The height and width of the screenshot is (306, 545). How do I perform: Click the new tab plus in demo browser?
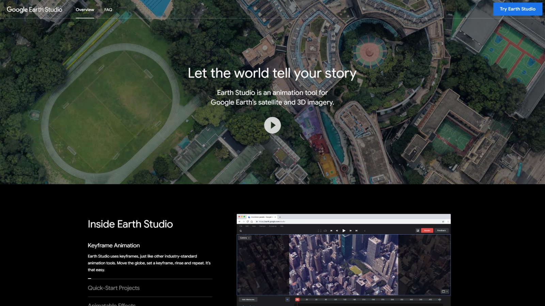pos(280,217)
